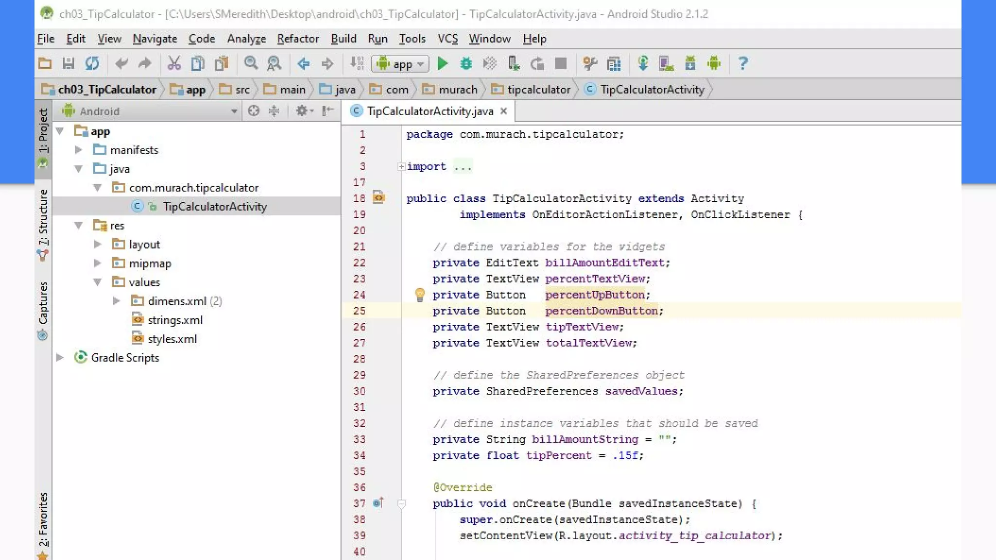Image resolution: width=996 pixels, height=560 pixels.
Task: Click the green Run app button
Action: click(442, 64)
